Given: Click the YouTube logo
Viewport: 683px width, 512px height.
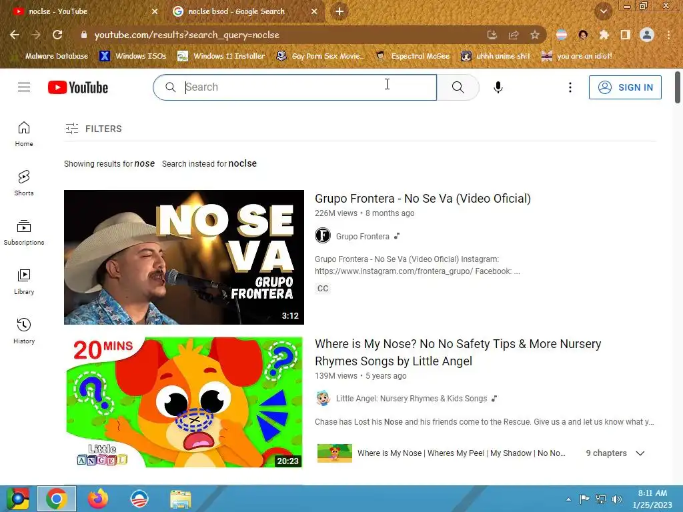Looking at the screenshot, I should [x=78, y=87].
